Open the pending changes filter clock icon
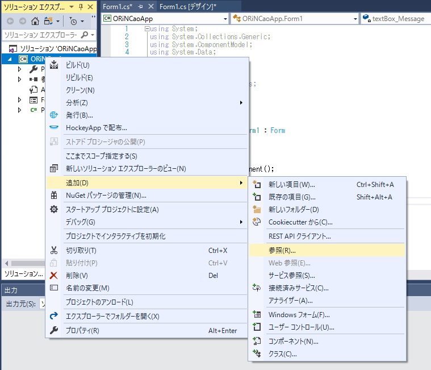The image size is (431, 370). click(x=73, y=21)
